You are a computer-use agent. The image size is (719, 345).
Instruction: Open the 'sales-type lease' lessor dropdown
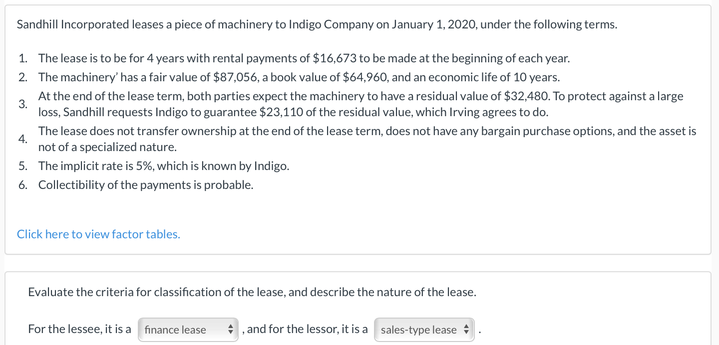pos(424,329)
